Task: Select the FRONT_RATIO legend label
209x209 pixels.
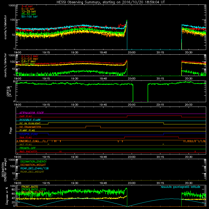Action: coord(30,187)
